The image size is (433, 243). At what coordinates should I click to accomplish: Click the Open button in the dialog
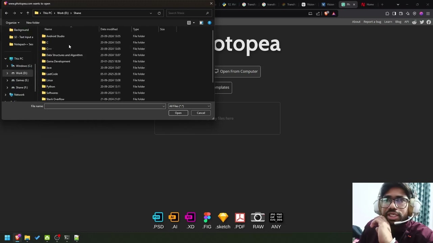point(178,113)
